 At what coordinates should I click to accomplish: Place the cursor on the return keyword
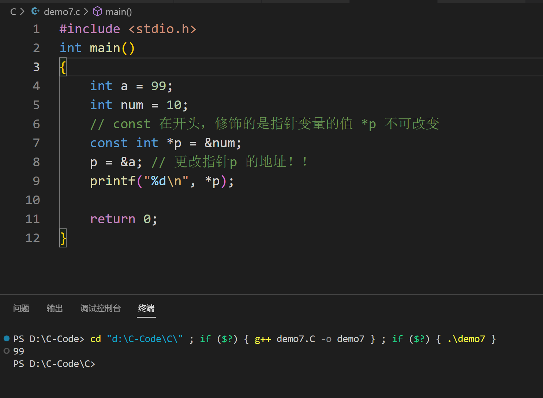(113, 219)
